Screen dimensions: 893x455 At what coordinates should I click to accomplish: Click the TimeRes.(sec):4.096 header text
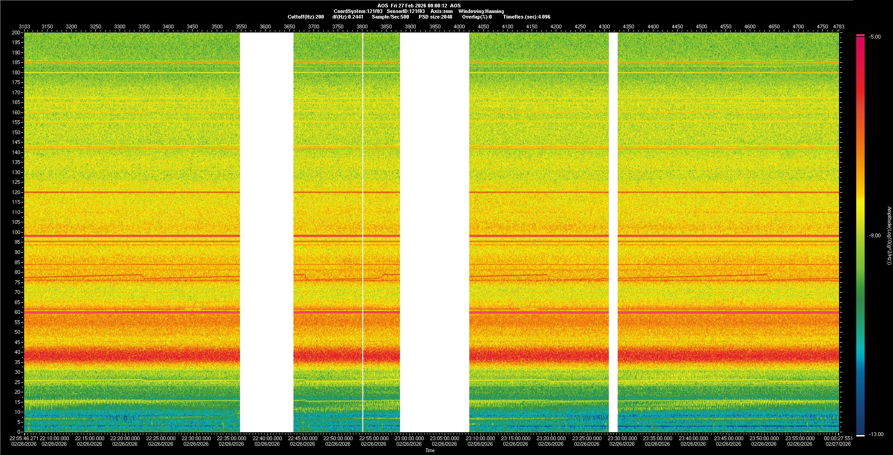(526, 17)
